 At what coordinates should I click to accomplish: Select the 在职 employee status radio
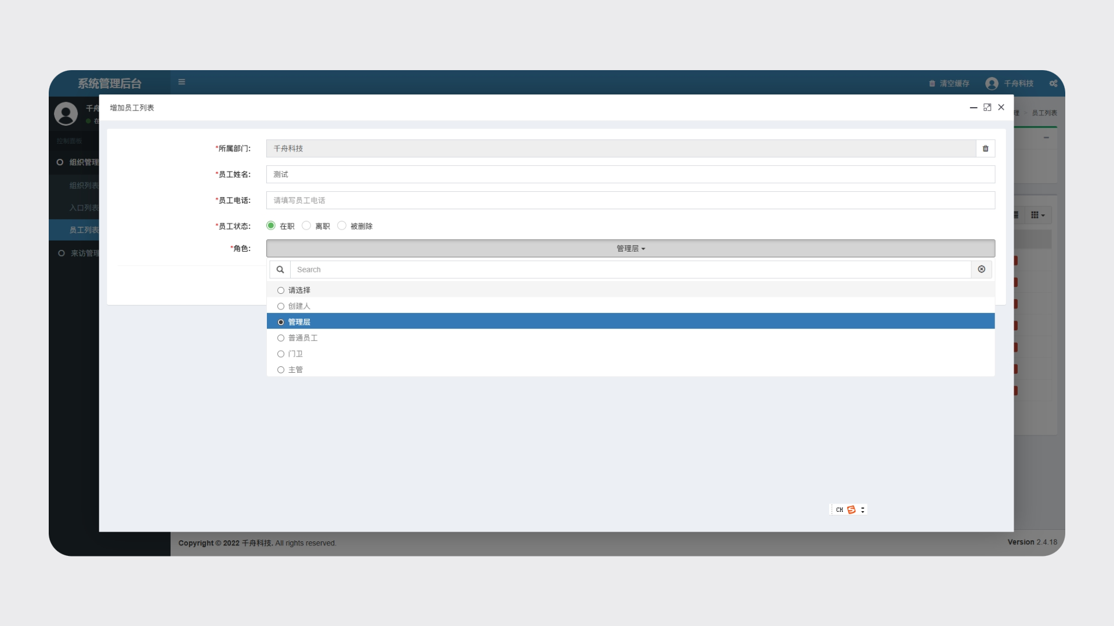coord(271,225)
